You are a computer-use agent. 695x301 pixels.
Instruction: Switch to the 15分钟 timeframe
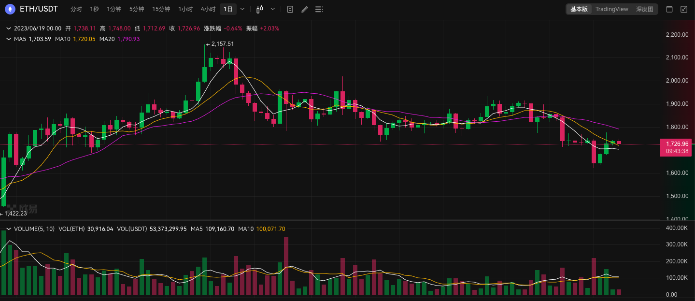pos(161,9)
